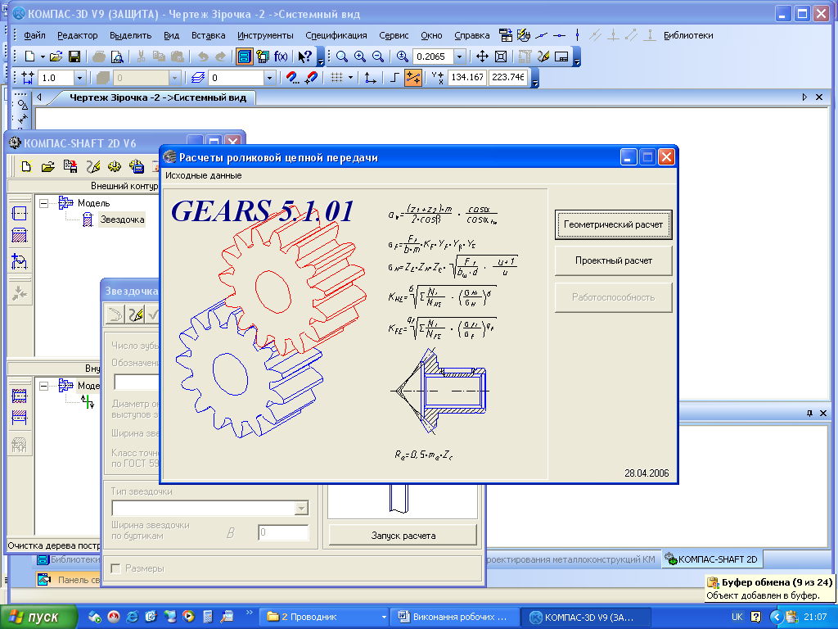
Task: Click the Pan view four-arrow icon
Action: click(482, 57)
